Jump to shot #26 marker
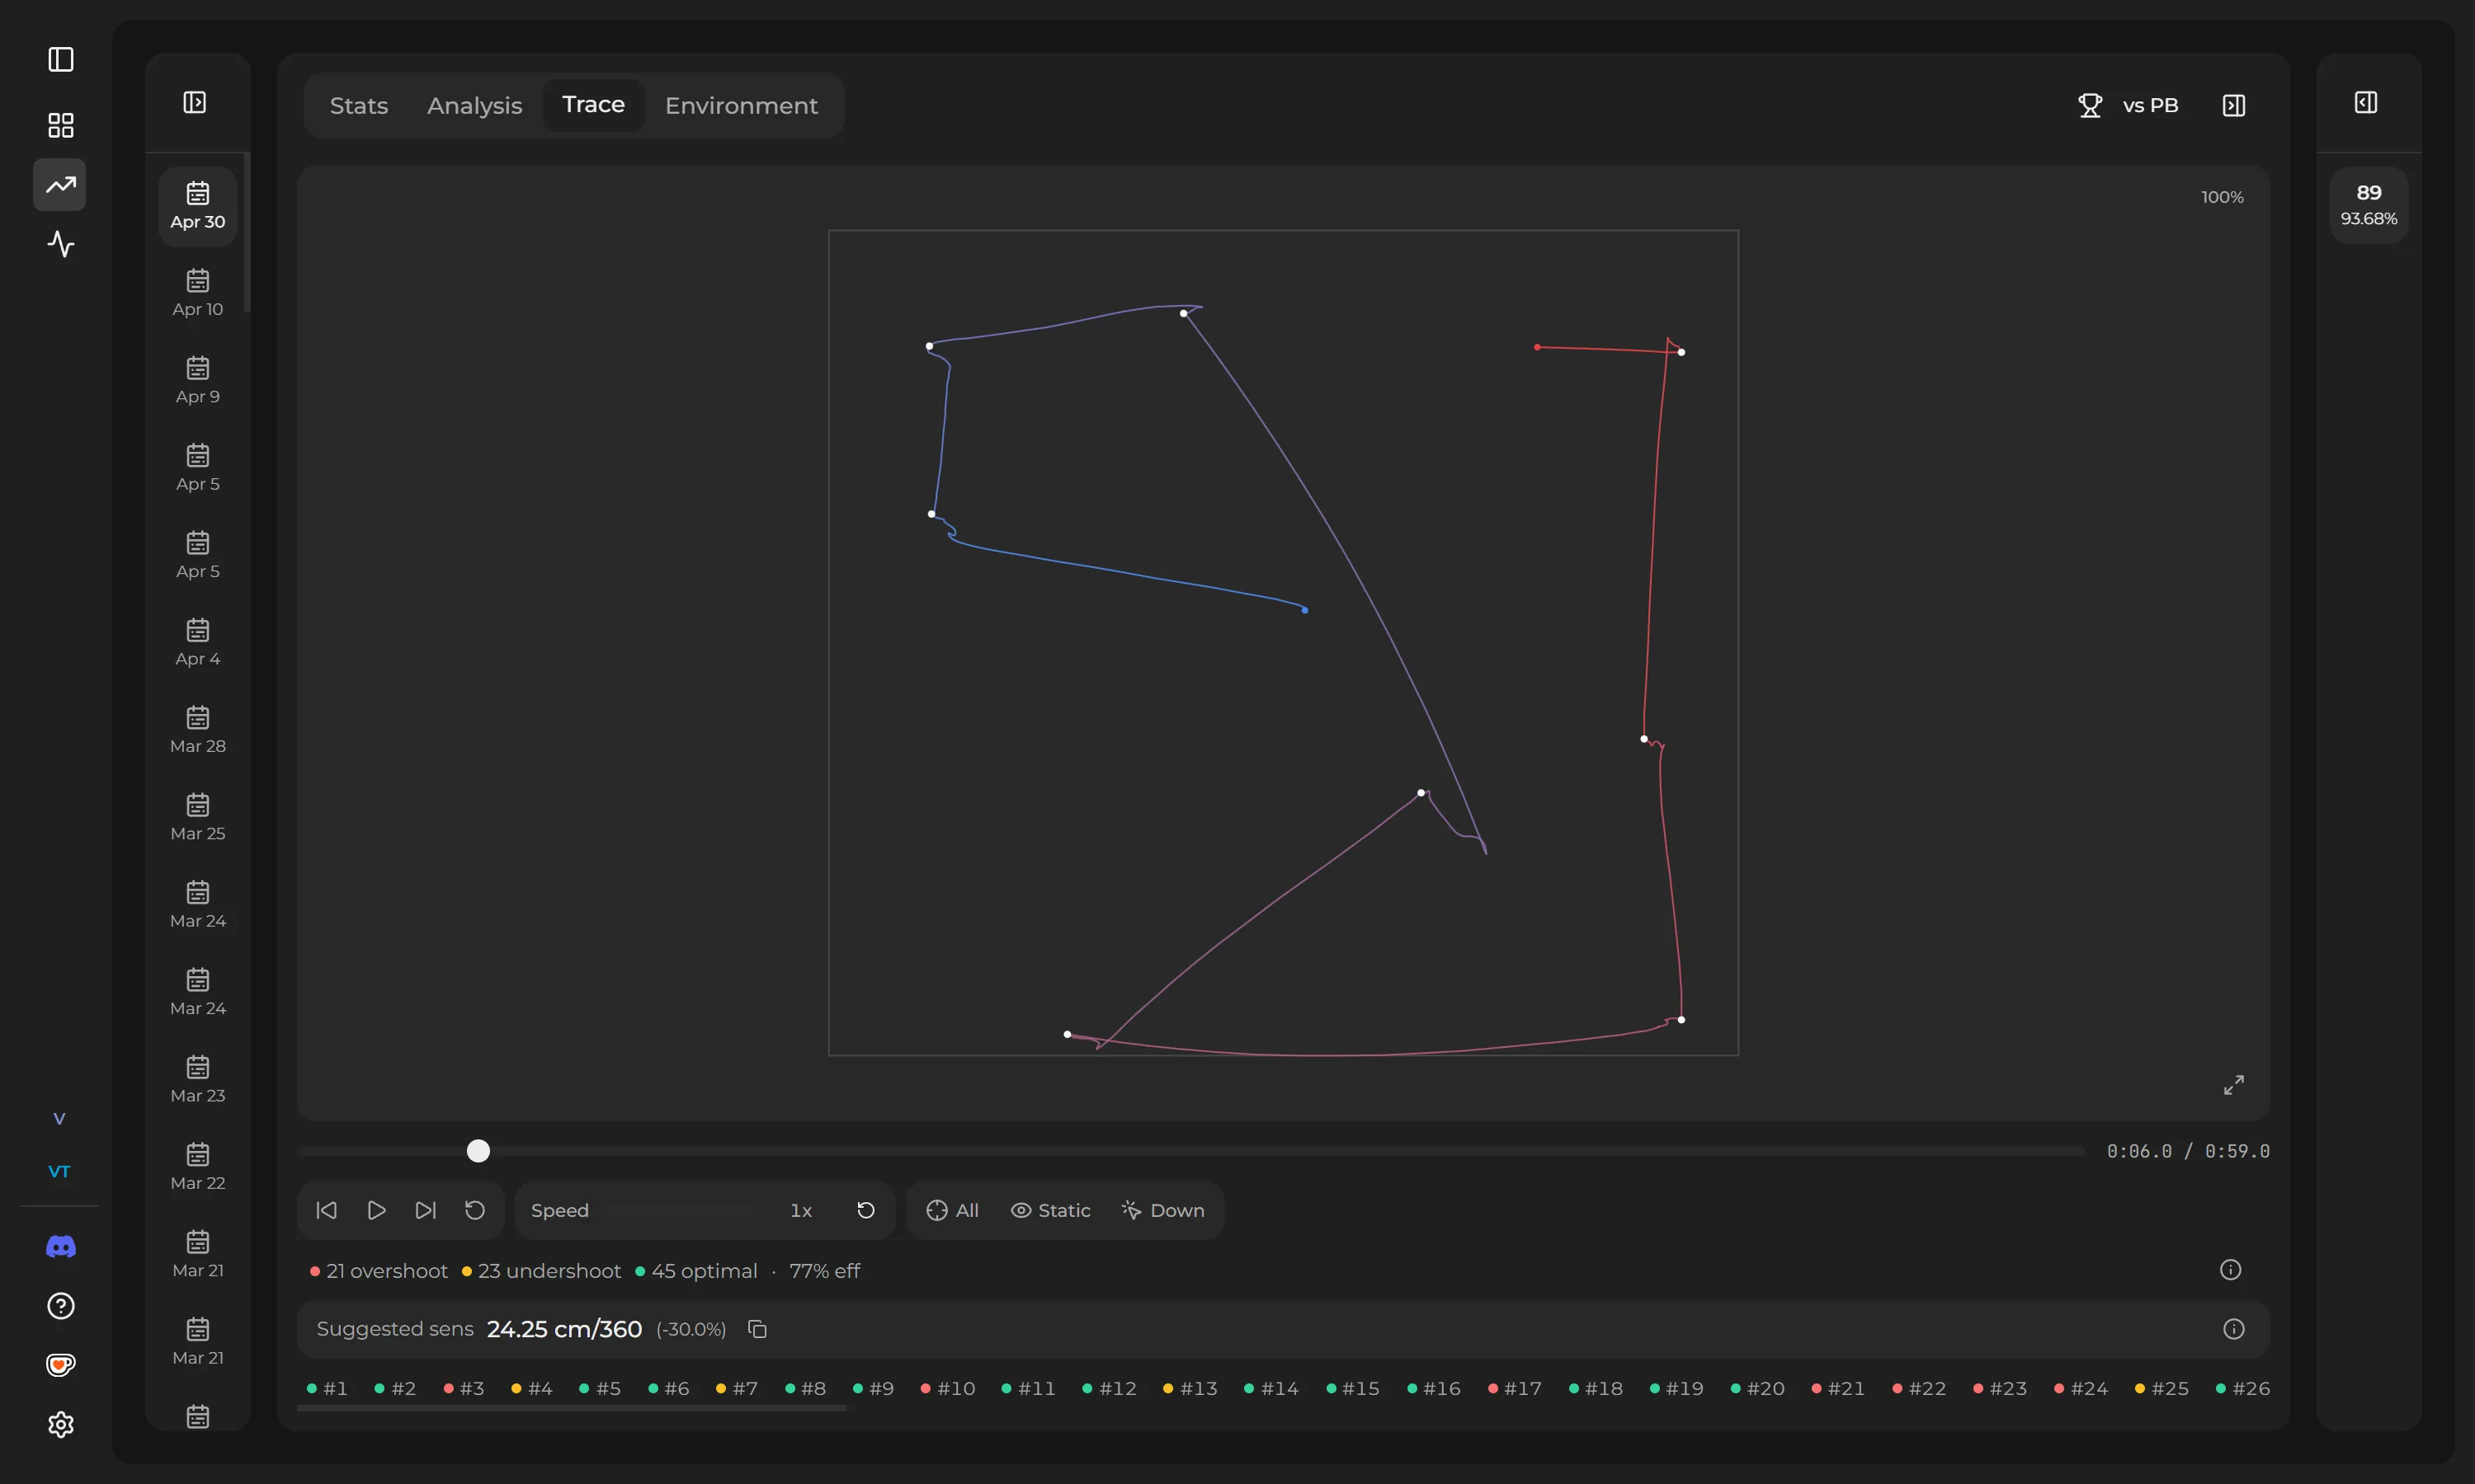Image resolution: width=2475 pixels, height=1484 pixels. tap(2243, 1388)
